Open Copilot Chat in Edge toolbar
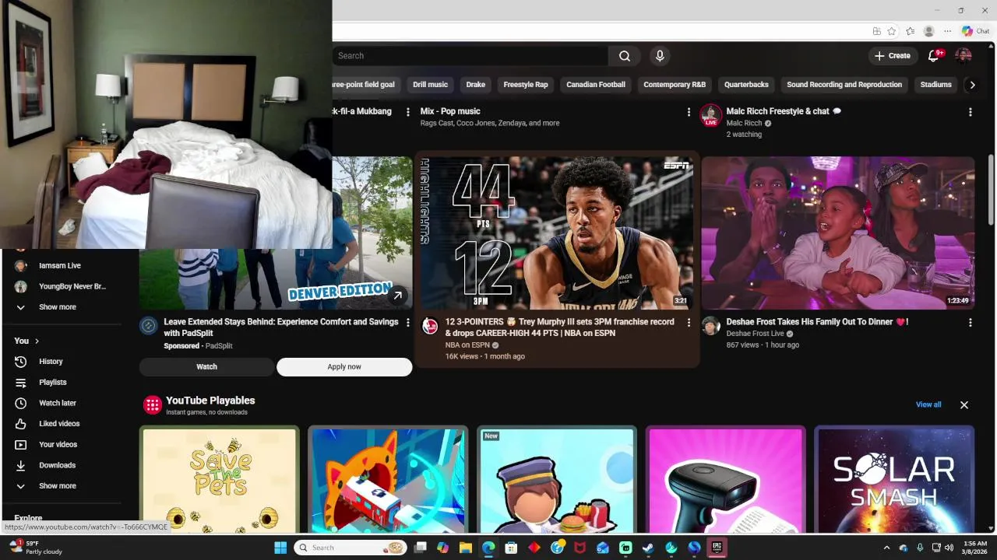997x560 pixels. pyautogui.click(x=975, y=31)
